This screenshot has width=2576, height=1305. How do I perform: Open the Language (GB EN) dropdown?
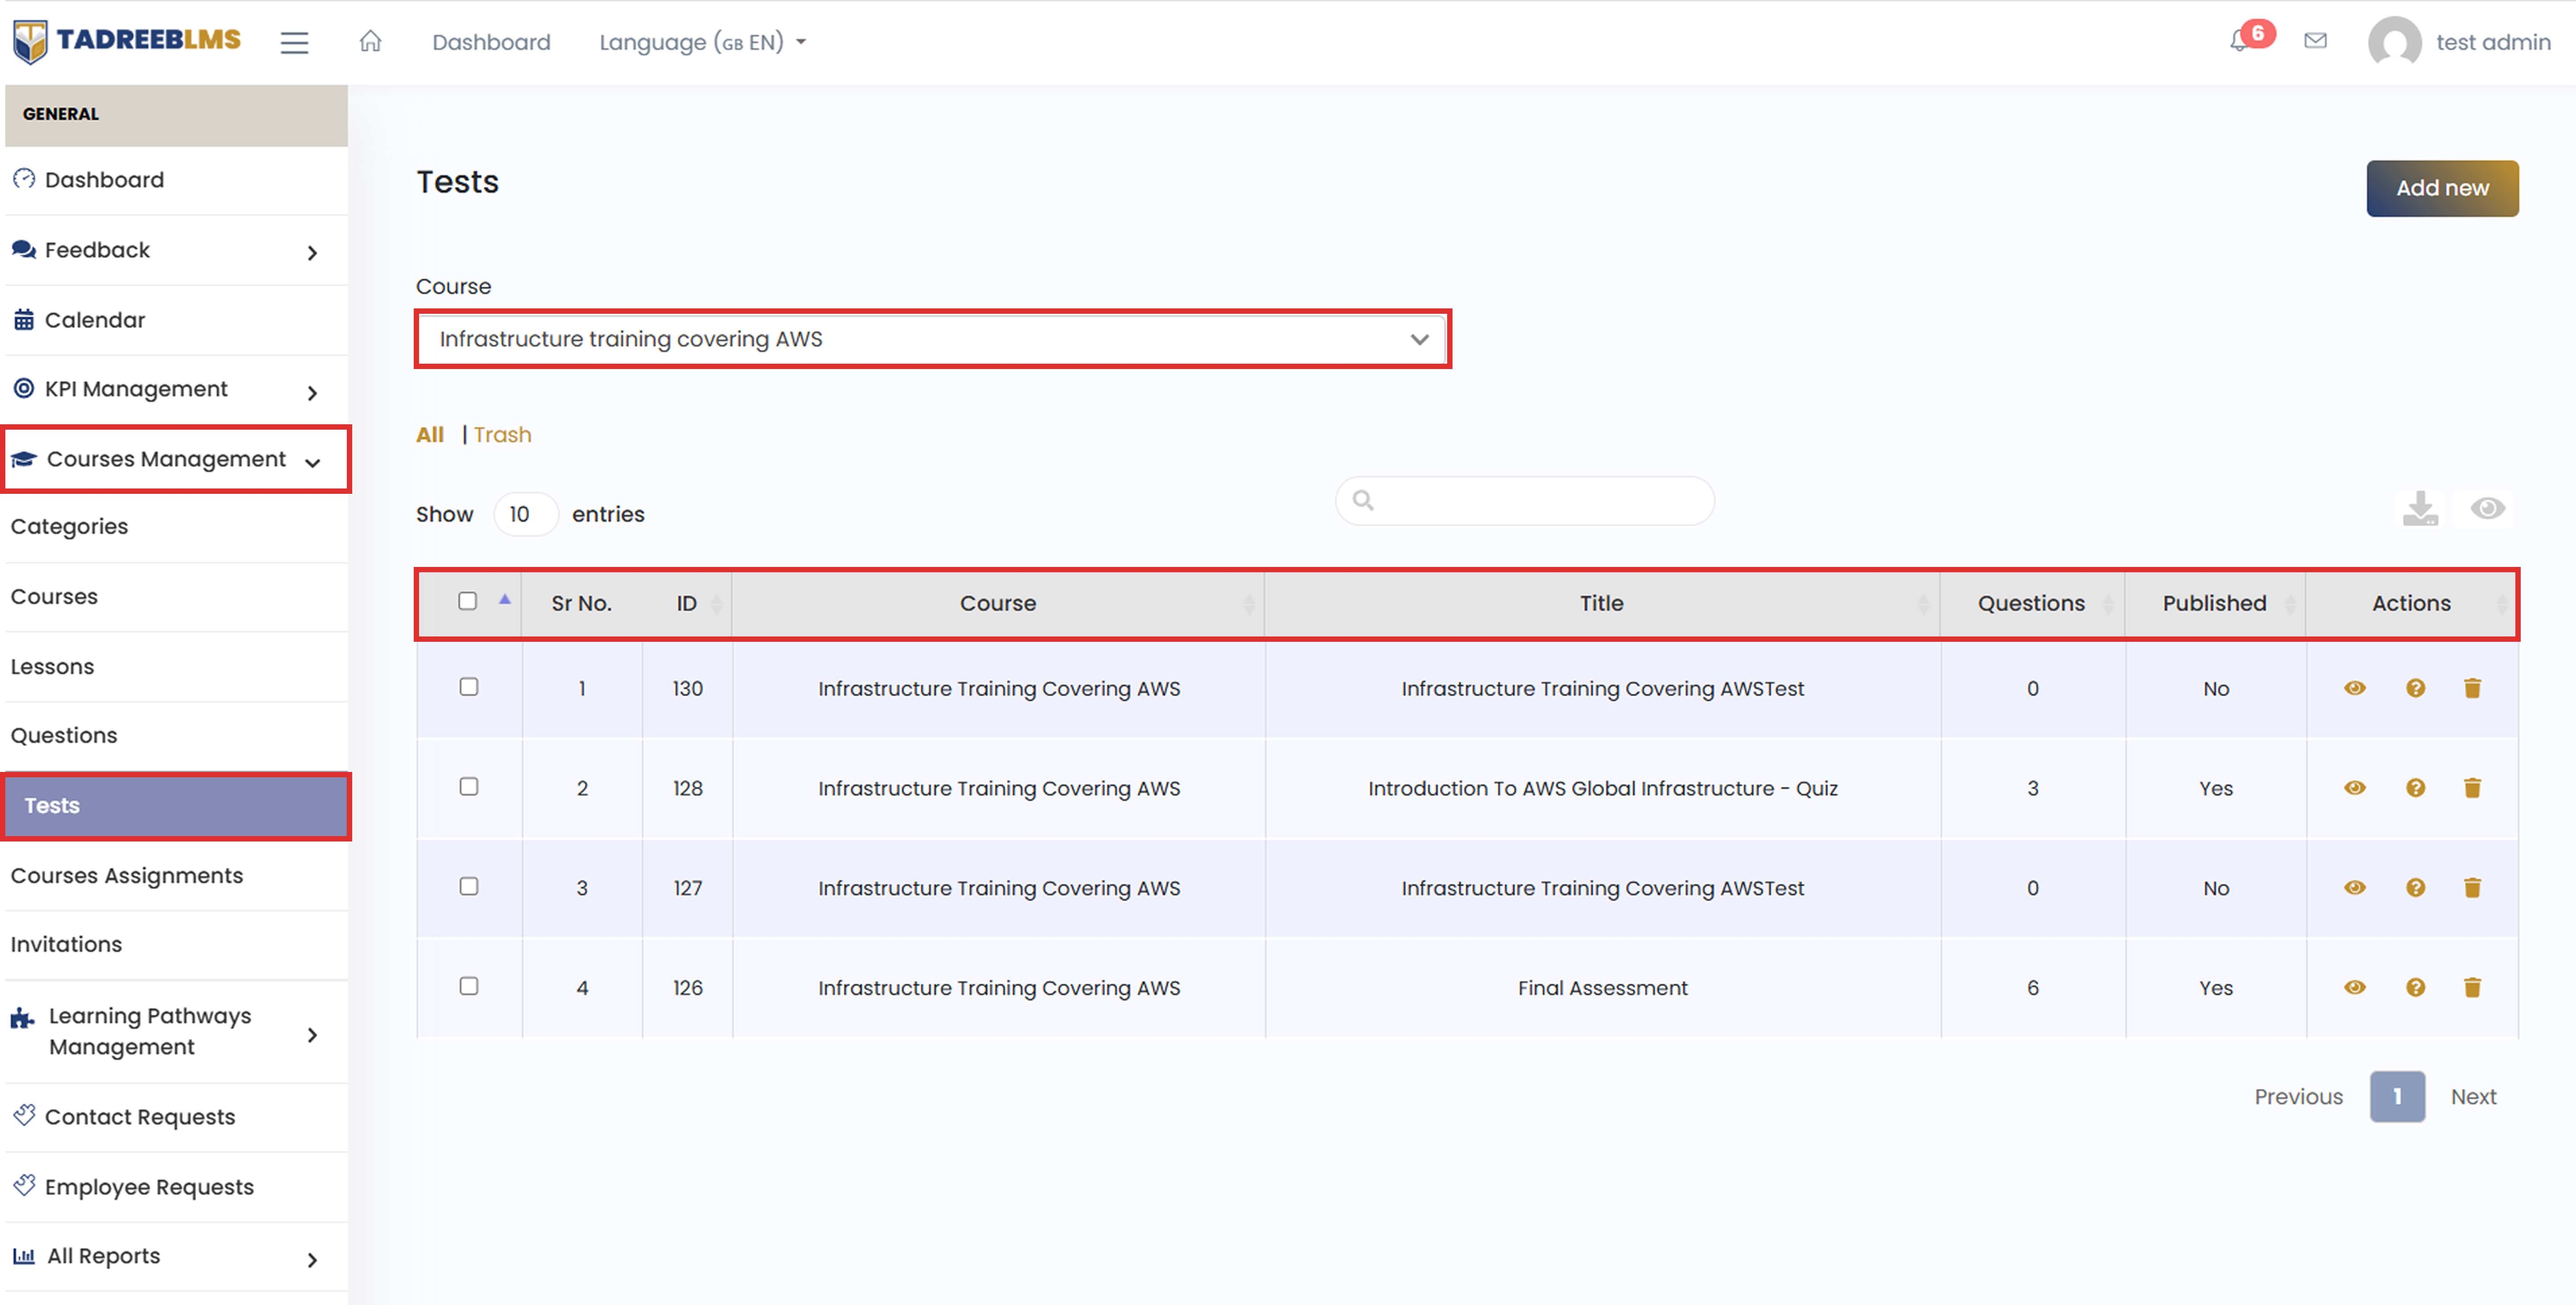click(702, 42)
